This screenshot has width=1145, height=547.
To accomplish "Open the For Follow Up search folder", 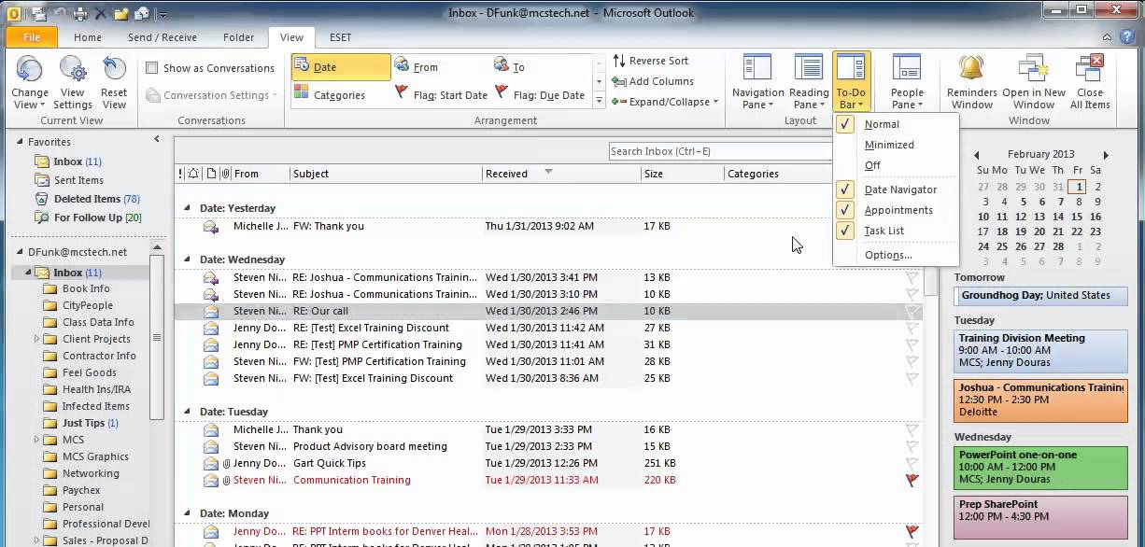I will pyautogui.click(x=88, y=217).
